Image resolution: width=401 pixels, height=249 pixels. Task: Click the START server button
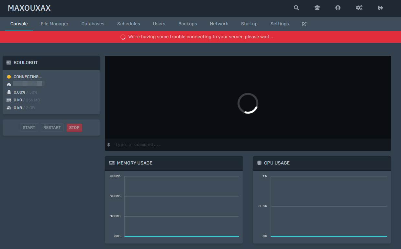[x=29, y=128]
